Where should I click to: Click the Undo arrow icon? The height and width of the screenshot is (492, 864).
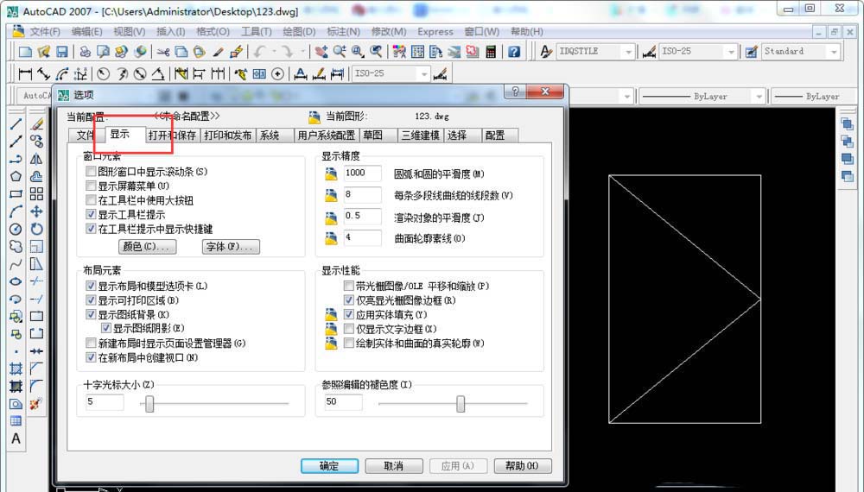[259, 52]
